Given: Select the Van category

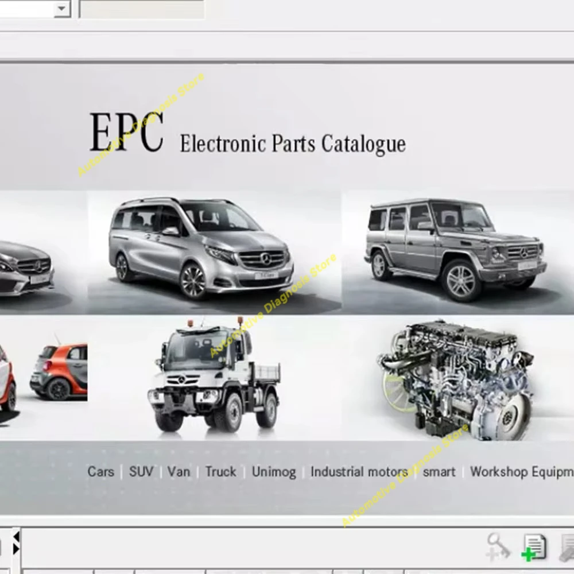Looking at the screenshot, I should (179, 471).
